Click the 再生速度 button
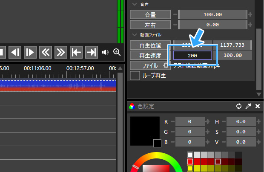Screen dimensions: 264x172 click(x=150, y=56)
